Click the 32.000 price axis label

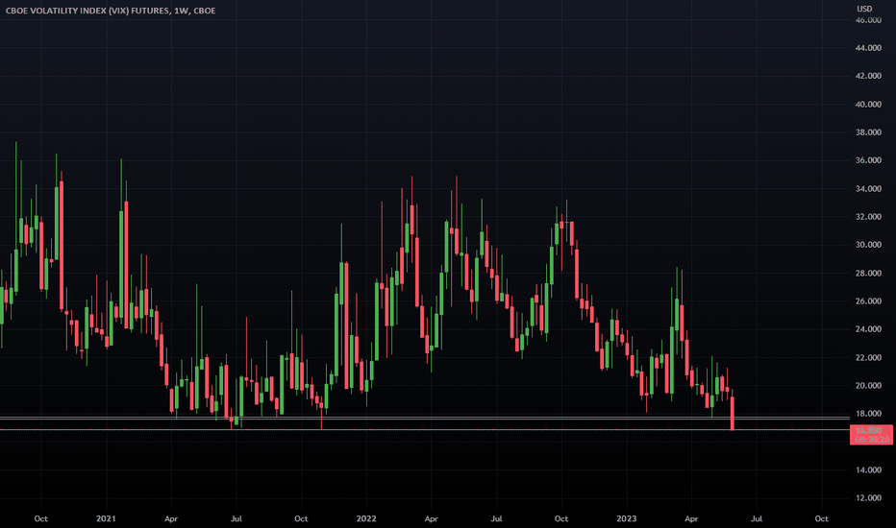click(x=868, y=217)
